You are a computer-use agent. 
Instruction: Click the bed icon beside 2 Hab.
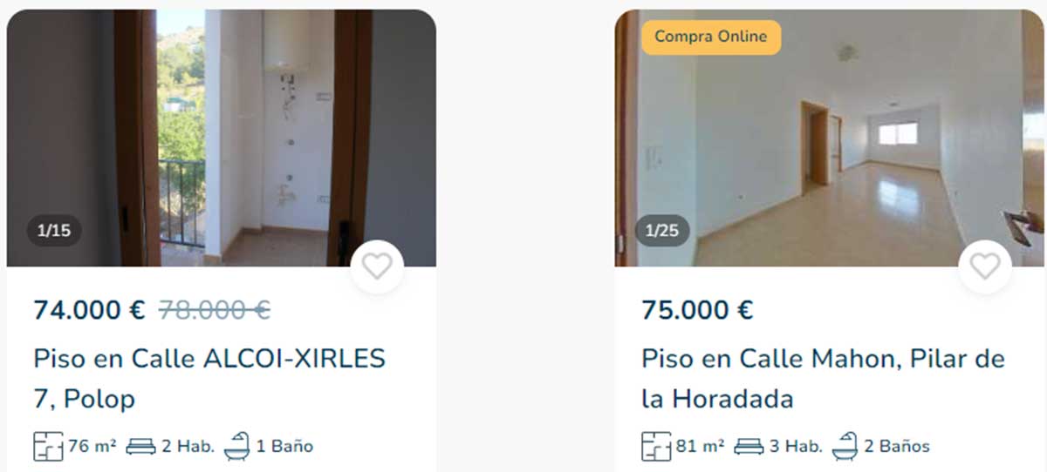click(x=141, y=447)
